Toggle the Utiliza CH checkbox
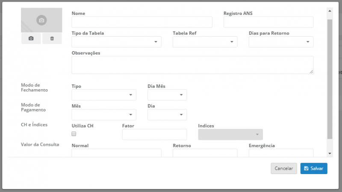The height and width of the screenshot is (192, 342). pyautogui.click(x=74, y=134)
